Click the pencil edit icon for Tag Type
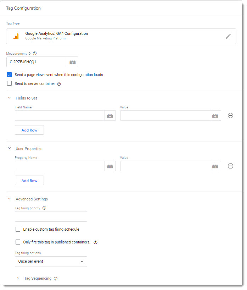The height and width of the screenshot is (290, 247). coord(228,36)
